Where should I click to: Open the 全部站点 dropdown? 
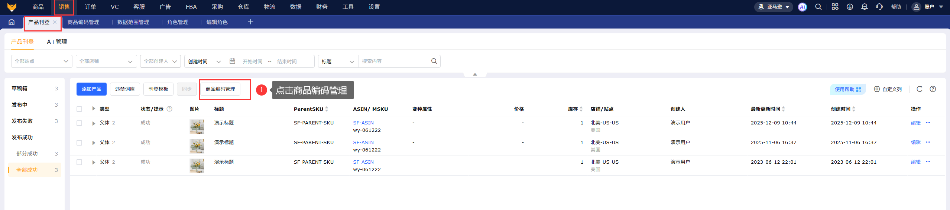click(x=42, y=61)
